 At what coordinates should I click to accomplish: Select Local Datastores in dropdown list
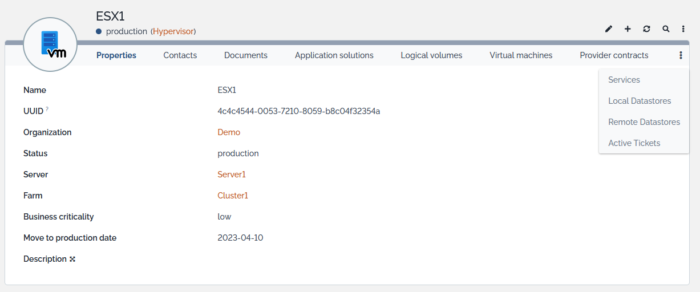click(640, 101)
